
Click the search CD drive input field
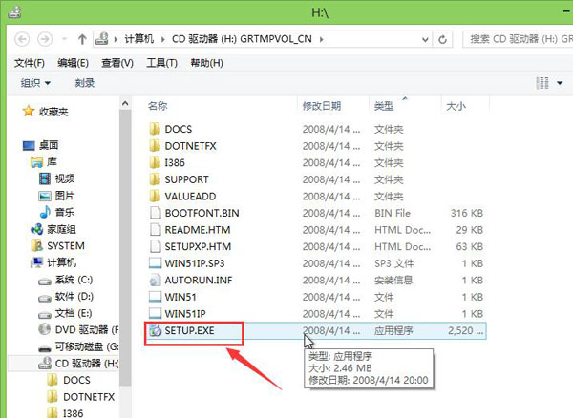[518, 39]
